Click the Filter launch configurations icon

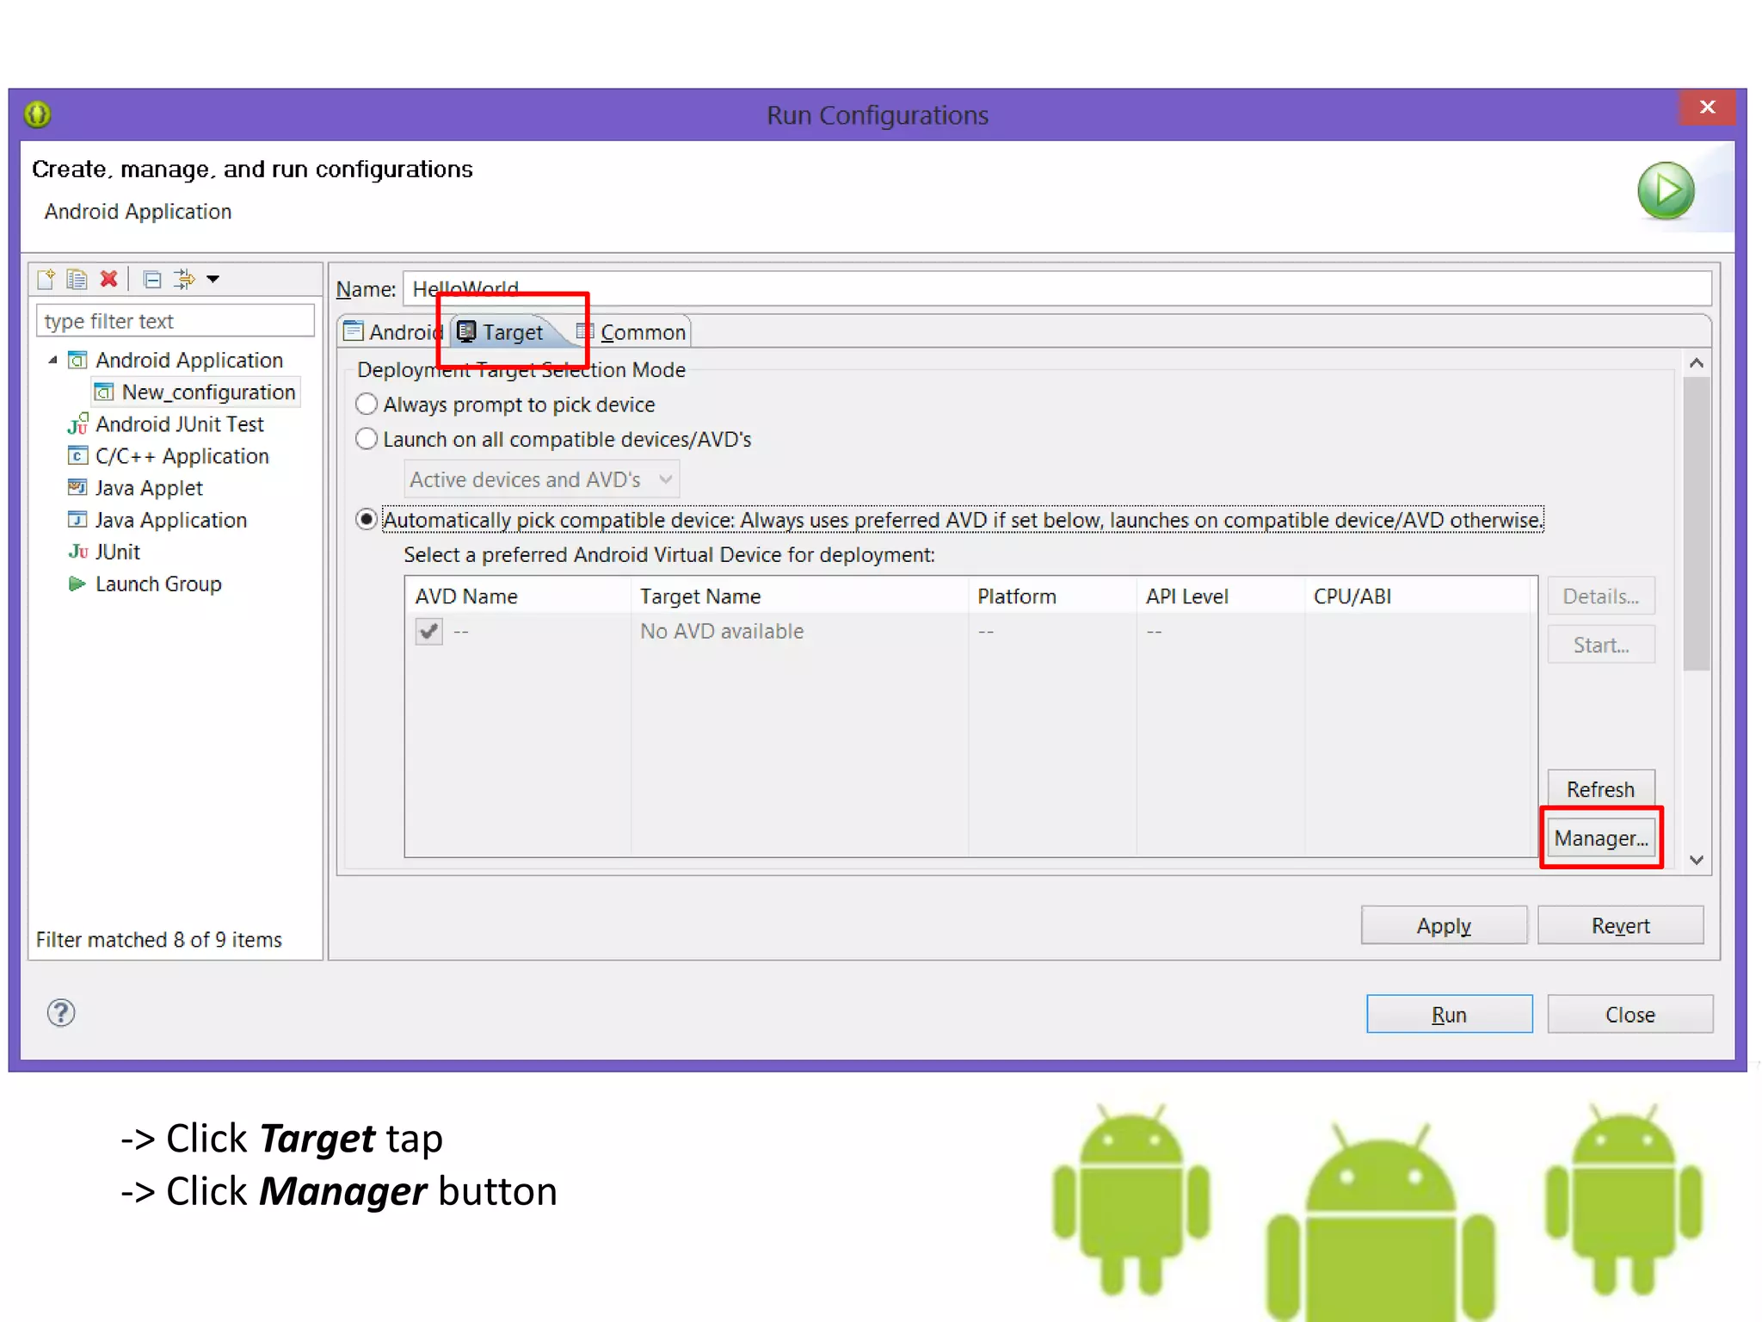184,279
